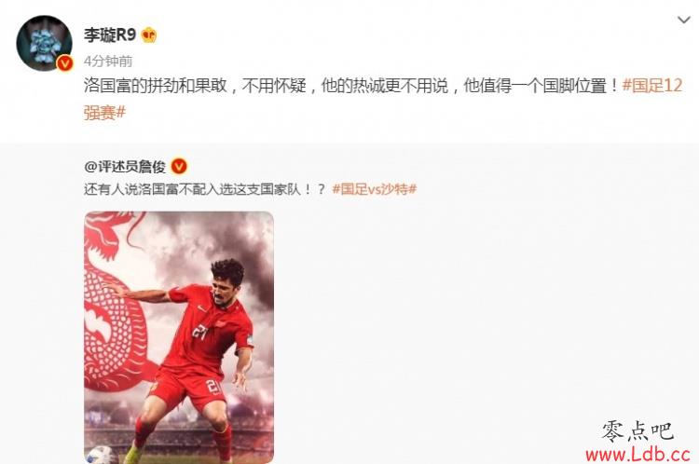Open the reposted text by 评述员詹俊
Image resolution: width=699 pixels, height=464 pixels.
pos(205,189)
